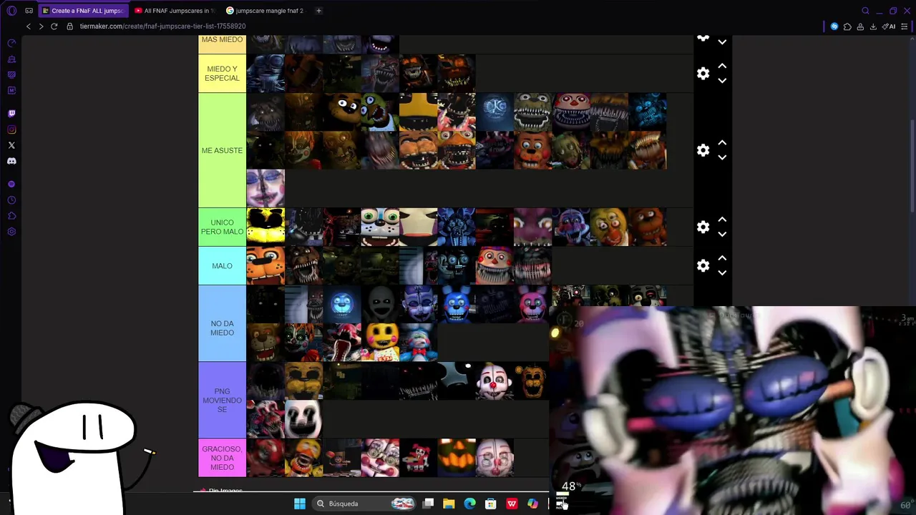Open a new browser tab
The width and height of the screenshot is (916, 515).
(x=318, y=11)
